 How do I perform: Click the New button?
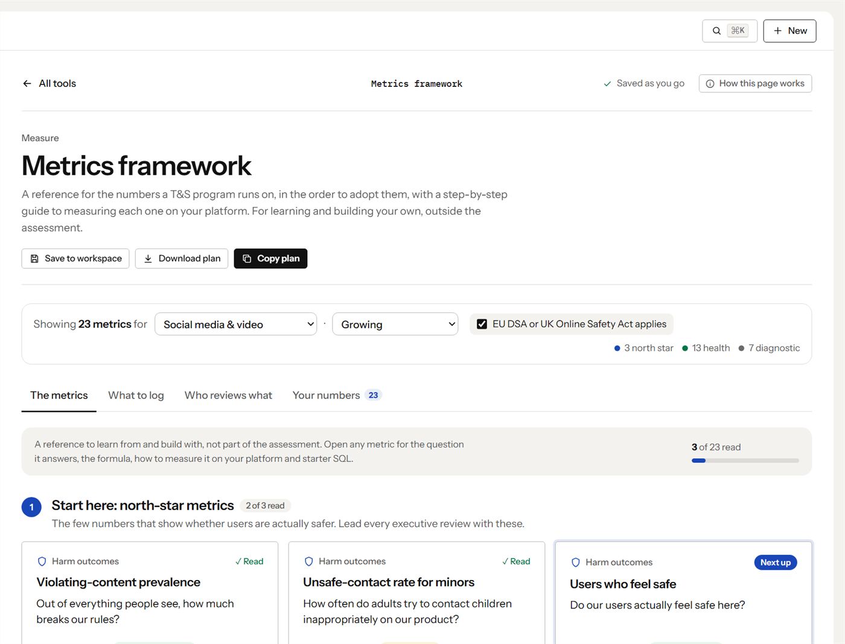coord(789,31)
